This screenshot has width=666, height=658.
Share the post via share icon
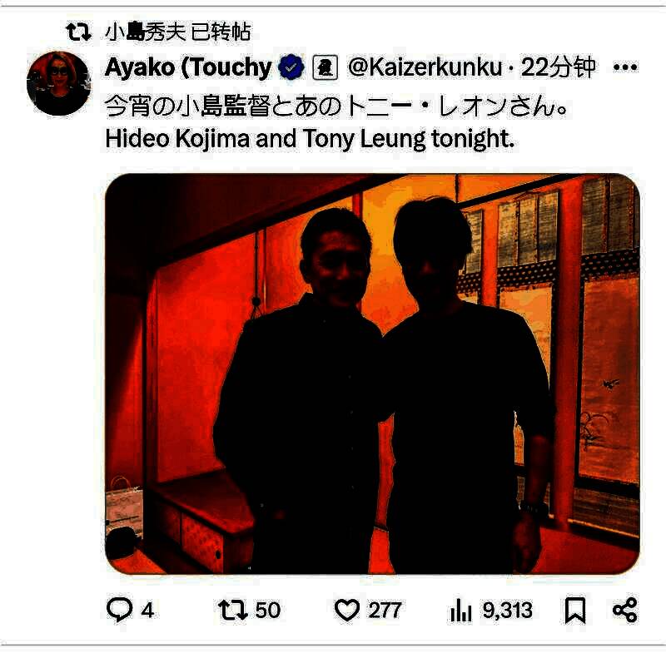pos(625,611)
